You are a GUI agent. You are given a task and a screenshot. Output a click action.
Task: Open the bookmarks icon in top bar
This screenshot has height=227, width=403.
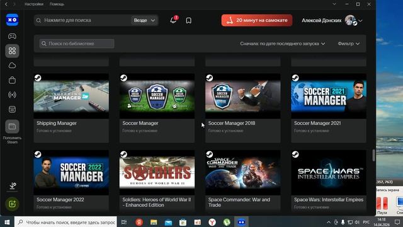189,20
